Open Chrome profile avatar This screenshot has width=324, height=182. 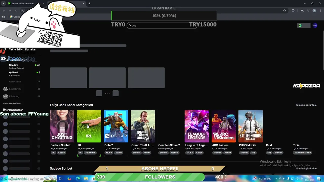pos(314,11)
